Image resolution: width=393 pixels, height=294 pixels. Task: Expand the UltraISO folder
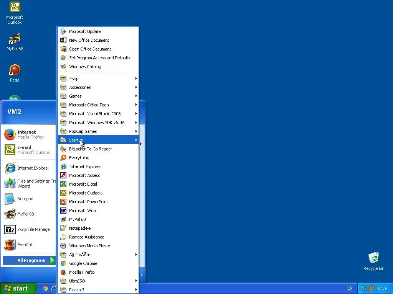pyautogui.click(x=98, y=281)
